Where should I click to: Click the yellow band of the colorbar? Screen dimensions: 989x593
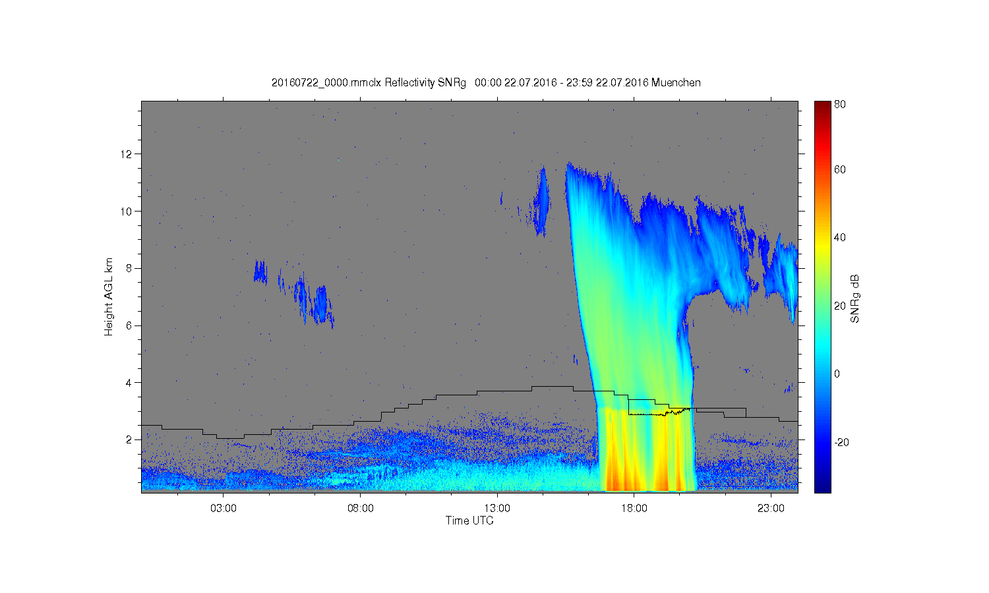(x=822, y=247)
